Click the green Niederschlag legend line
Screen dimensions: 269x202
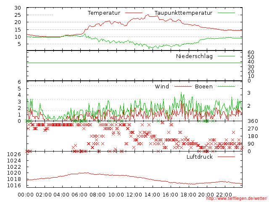[226, 56]
